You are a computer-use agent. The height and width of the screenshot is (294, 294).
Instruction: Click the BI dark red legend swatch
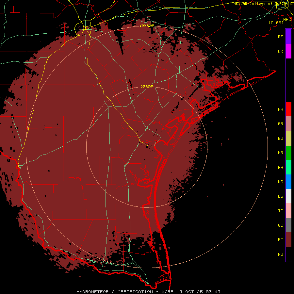coord(288,240)
